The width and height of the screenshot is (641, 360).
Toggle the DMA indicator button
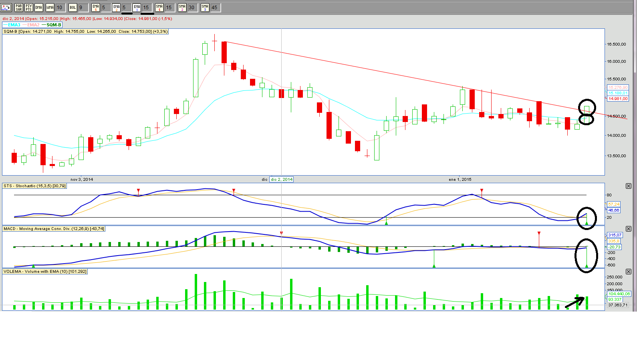[x=39, y=7]
